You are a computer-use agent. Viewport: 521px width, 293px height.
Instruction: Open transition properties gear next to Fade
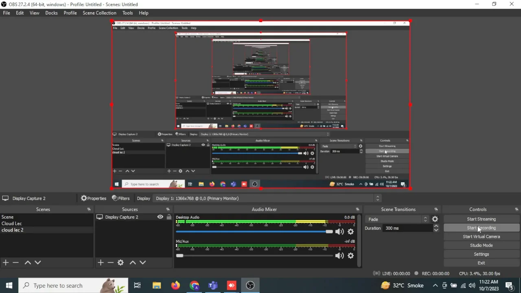click(435, 219)
